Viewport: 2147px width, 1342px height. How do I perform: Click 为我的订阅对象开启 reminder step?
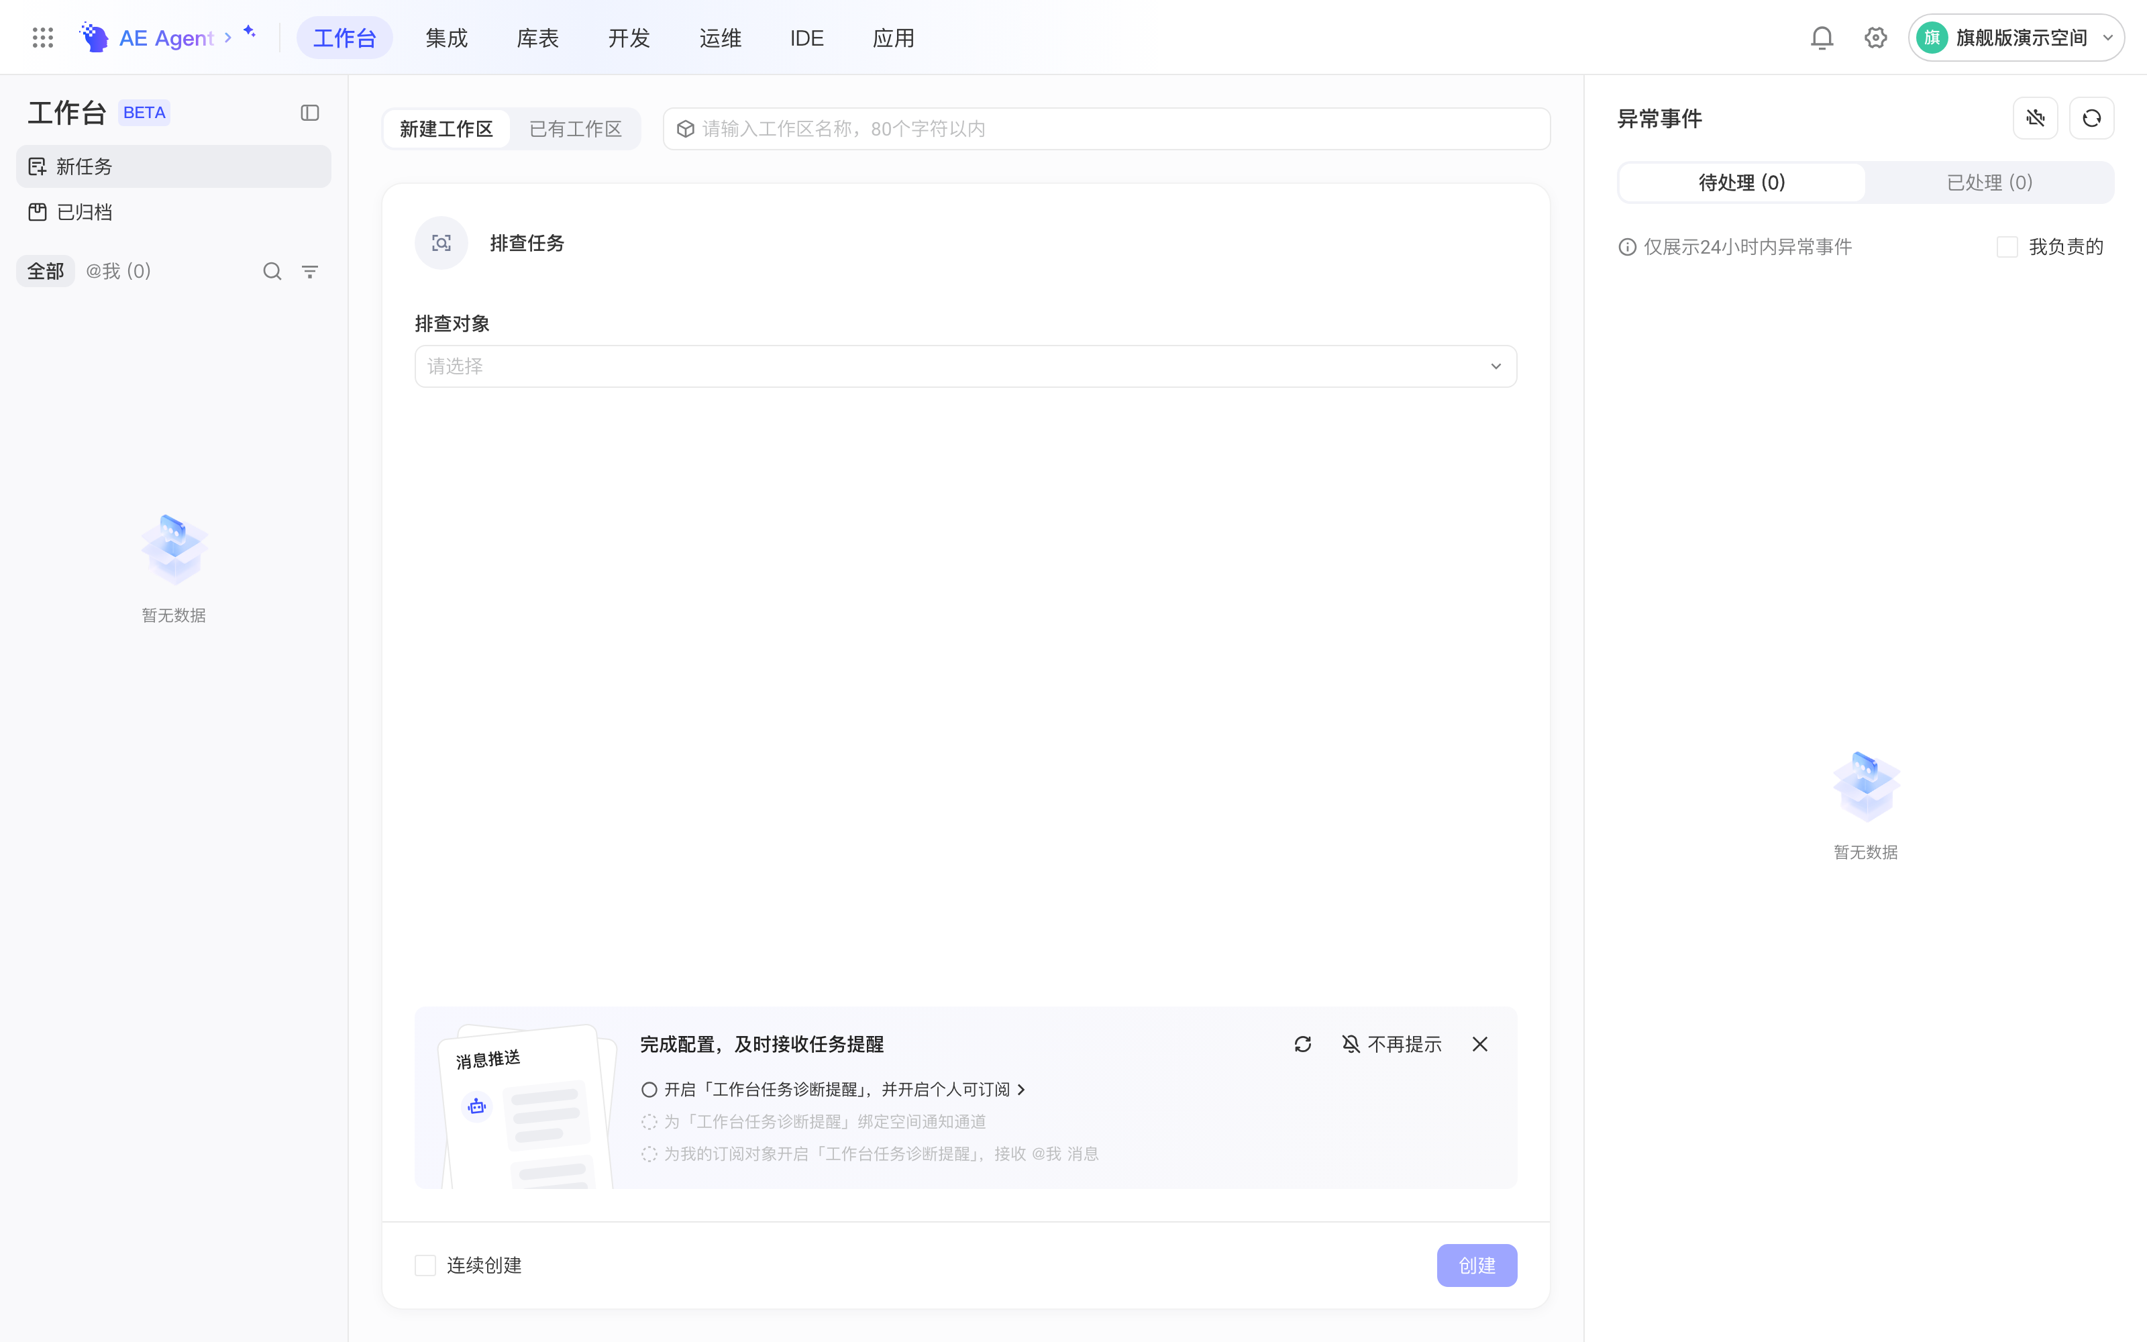(870, 1153)
